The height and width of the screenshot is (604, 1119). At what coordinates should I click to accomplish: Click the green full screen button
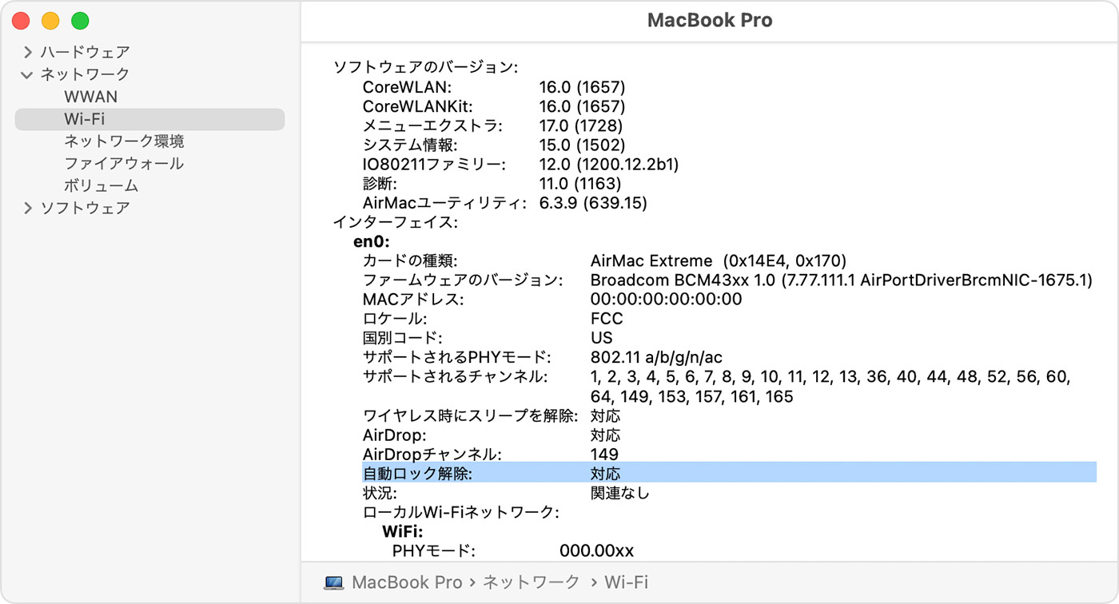80,21
